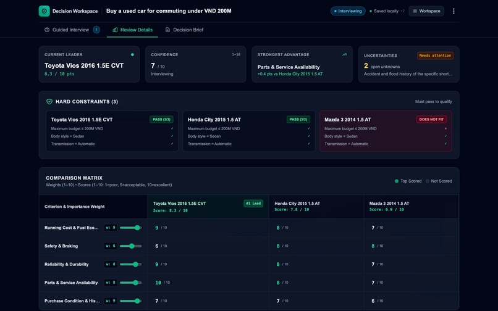Click Toyota Vios Running Cost score 9

pyautogui.click(x=156, y=228)
